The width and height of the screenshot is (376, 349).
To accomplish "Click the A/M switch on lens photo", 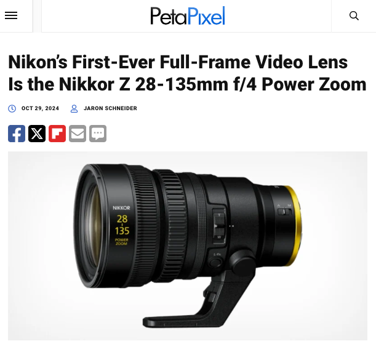I will tap(285, 210).
